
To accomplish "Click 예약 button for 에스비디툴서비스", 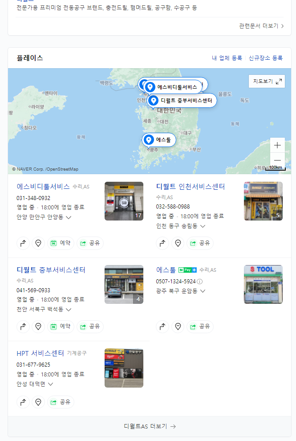I will pos(61,243).
